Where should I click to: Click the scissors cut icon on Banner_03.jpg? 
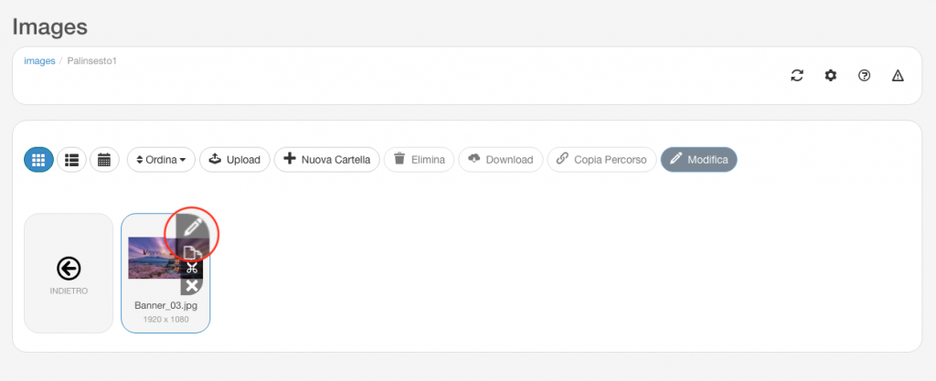192,269
